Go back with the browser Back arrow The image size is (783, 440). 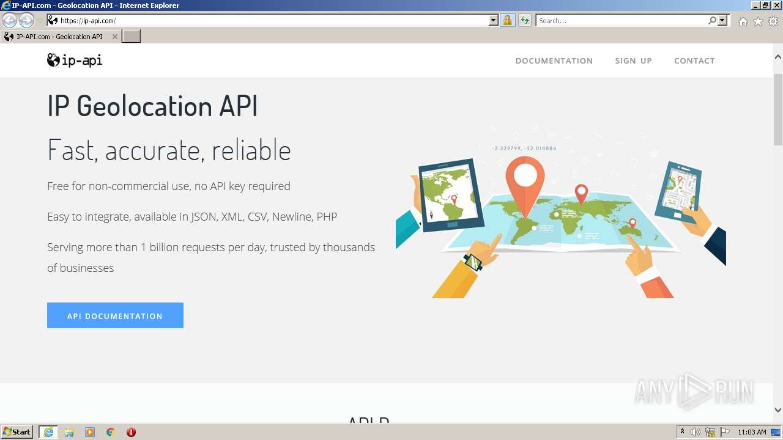[10, 20]
